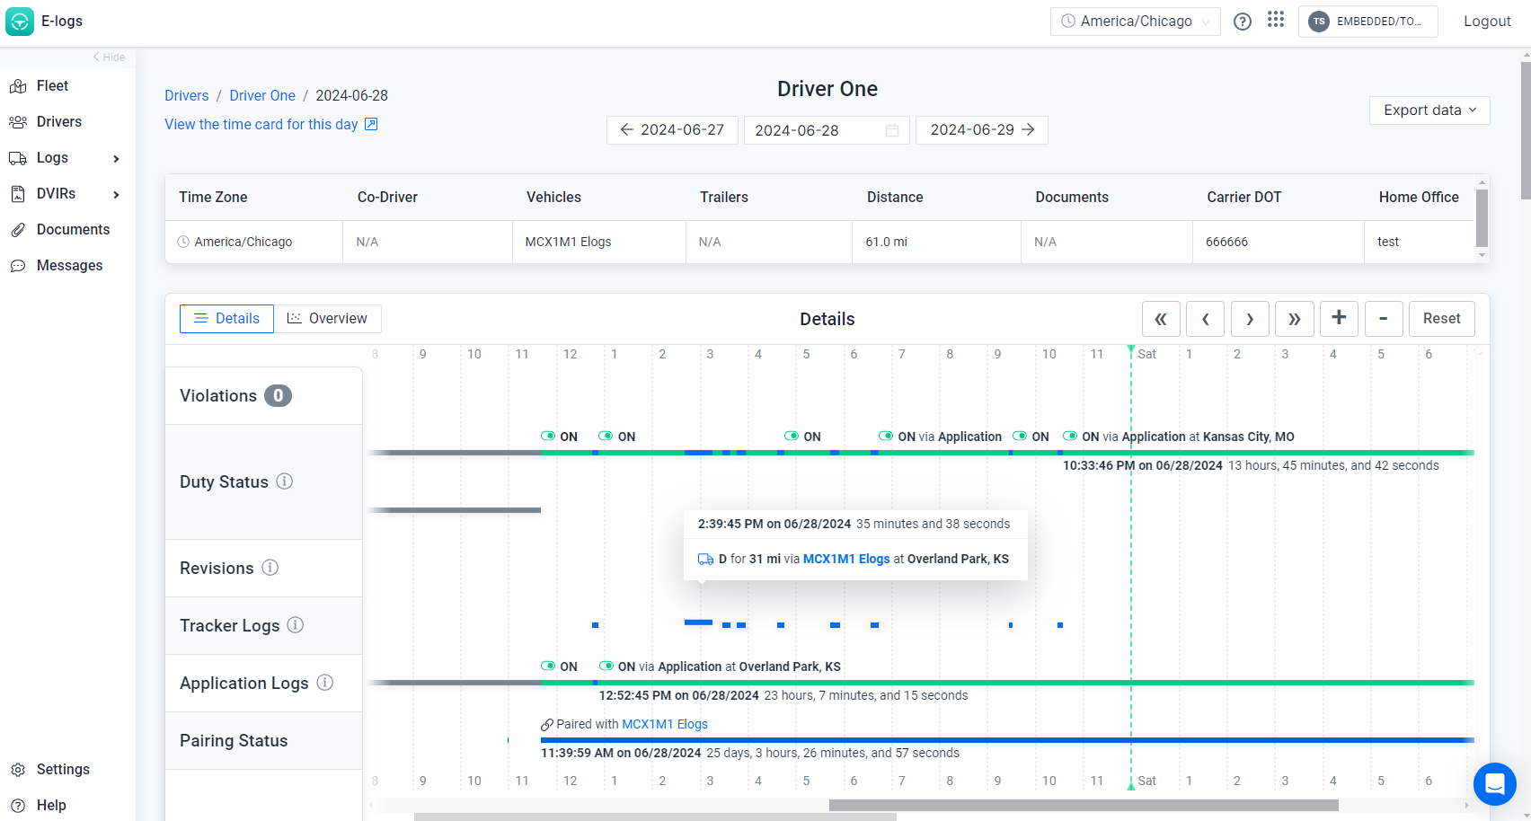Jump timeline back with double-left arrows

[x=1161, y=319]
